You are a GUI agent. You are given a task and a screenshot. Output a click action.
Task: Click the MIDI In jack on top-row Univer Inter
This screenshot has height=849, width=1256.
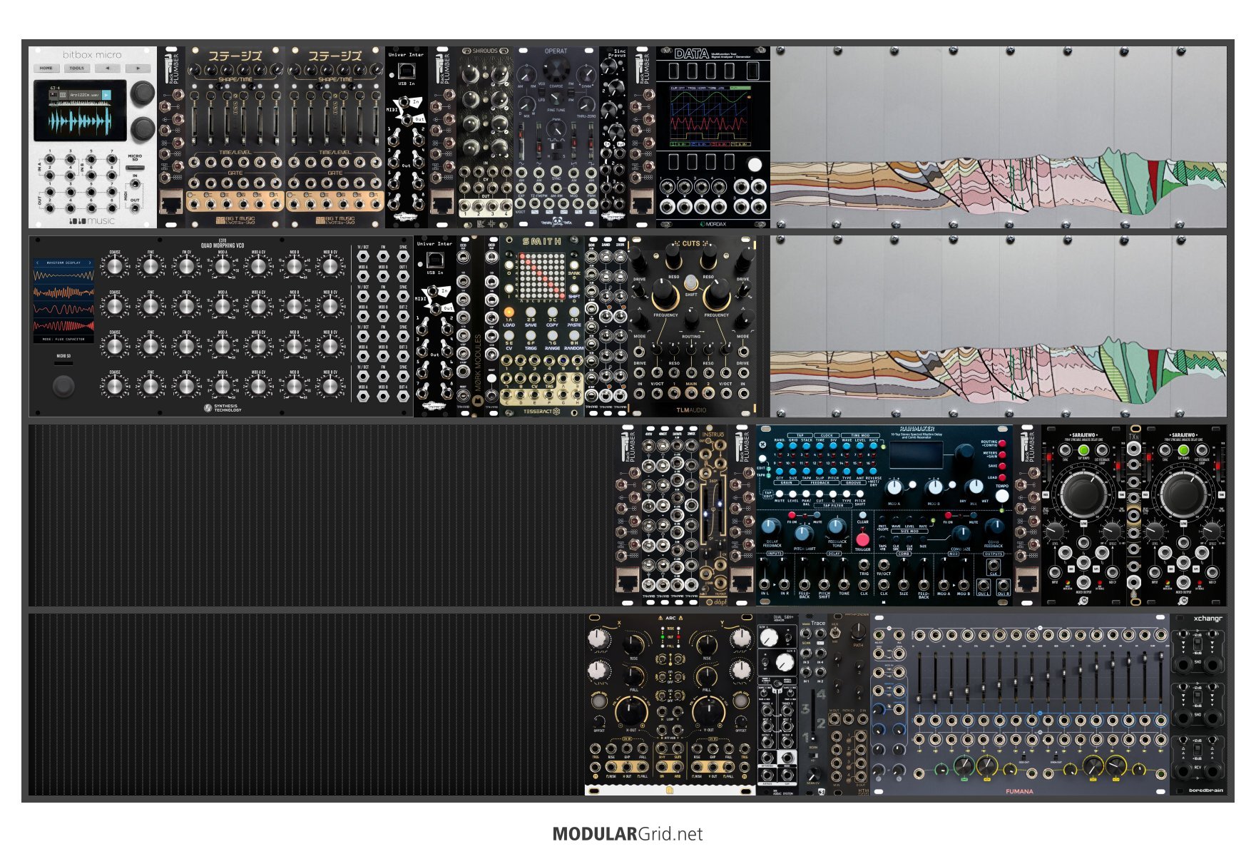click(406, 102)
